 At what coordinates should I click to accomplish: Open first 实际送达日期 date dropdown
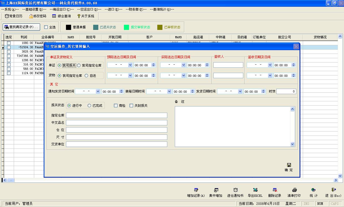pyautogui.click(x=183, y=65)
